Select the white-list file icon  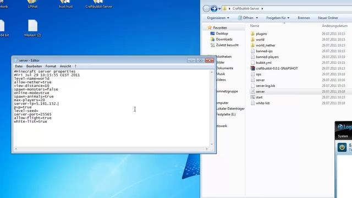(x=252, y=103)
